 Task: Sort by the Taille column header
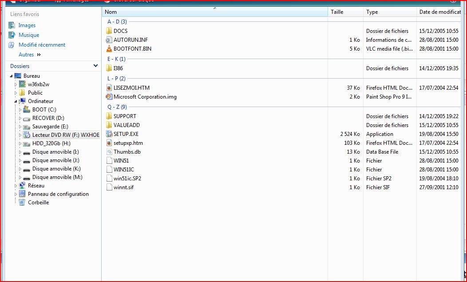pos(345,12)
